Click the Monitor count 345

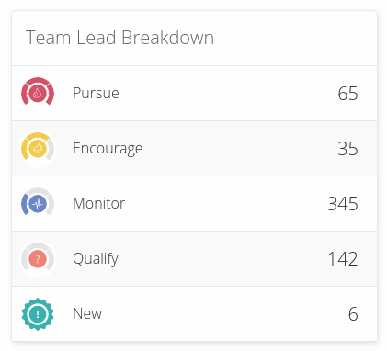pos(343,204)
